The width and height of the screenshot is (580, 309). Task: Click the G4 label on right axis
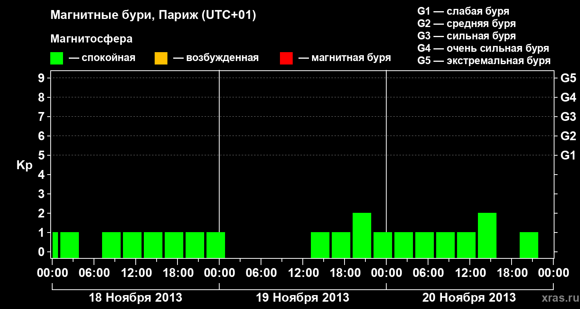(568, 97)
